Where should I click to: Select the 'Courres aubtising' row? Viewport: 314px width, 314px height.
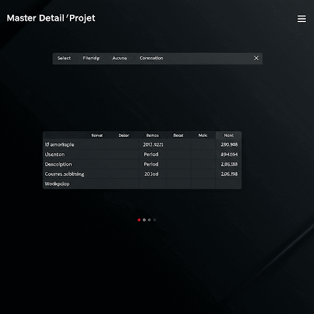click(142, 174)
